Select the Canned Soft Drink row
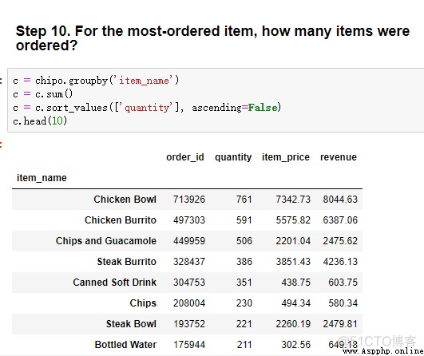This screenshot has height=356, width=424. 187,283
